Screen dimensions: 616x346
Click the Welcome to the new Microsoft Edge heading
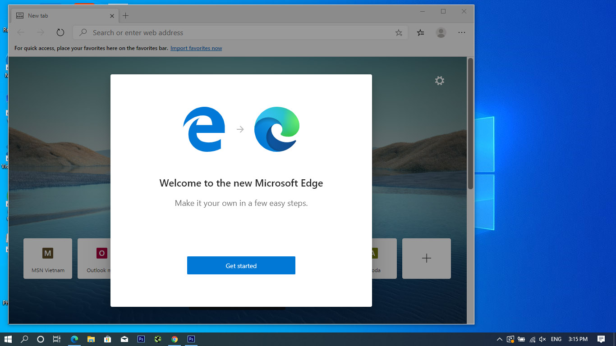tap(241, 183)
